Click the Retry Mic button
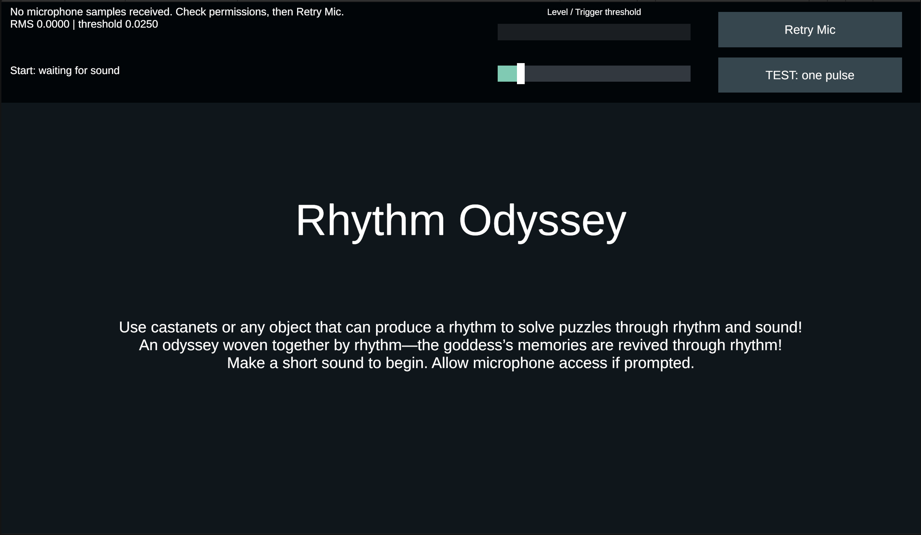Image resolution: width=921 pixels, height=535 pixels. [809, 29]
